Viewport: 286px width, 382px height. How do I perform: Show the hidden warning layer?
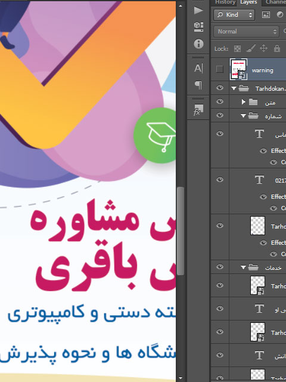(x=220, y=69)
